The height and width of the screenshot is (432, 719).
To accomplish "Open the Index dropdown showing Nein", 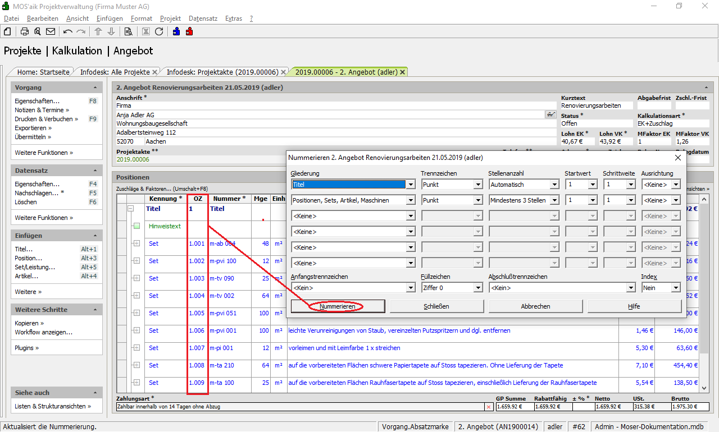I will tap(675, 288).
